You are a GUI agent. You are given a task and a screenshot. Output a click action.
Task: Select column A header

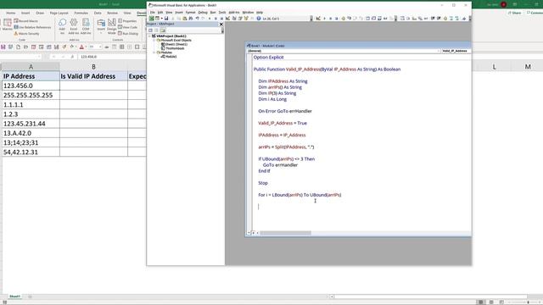31,67
